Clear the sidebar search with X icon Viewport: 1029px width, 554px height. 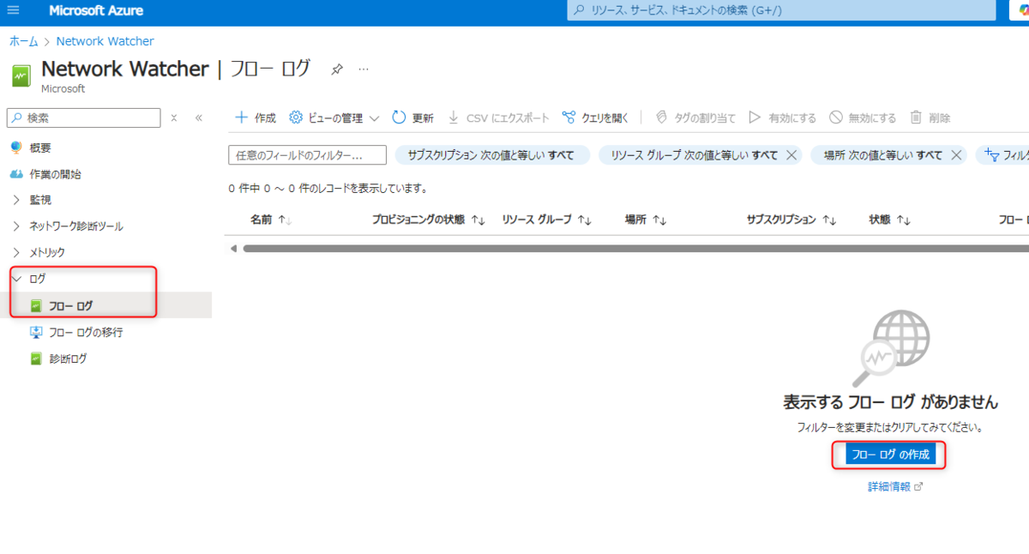pyautogui.click(x=173, y=117)
